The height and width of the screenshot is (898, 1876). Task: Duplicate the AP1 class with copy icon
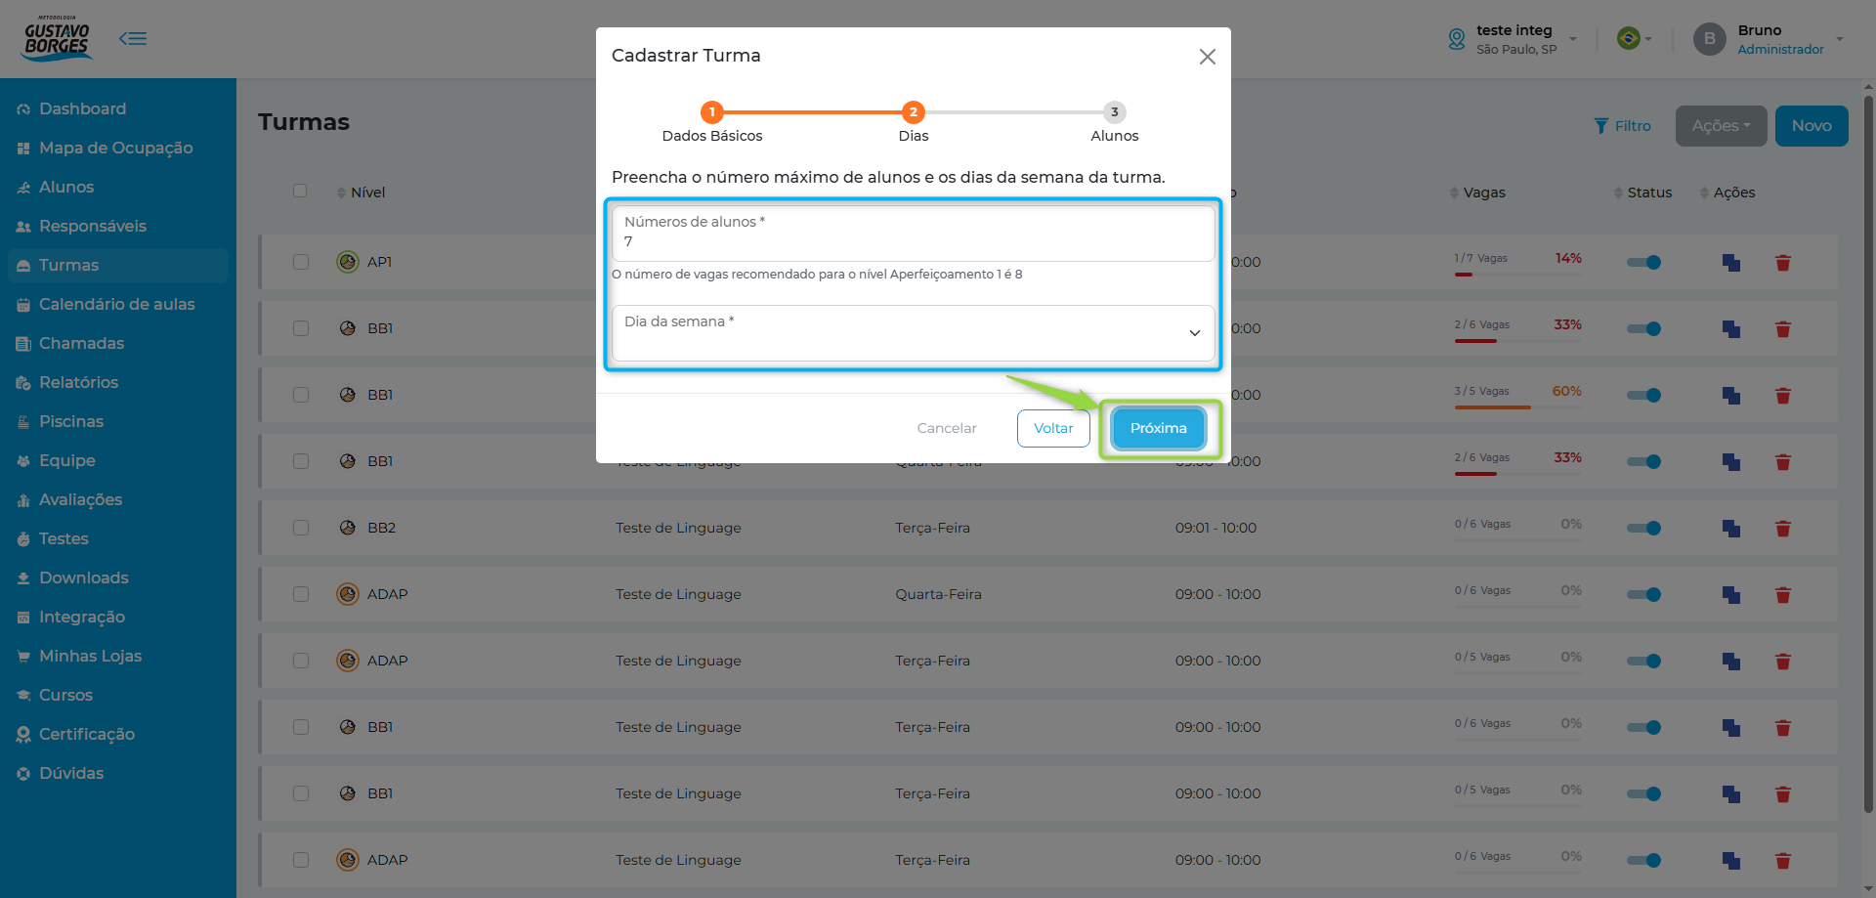1731,263
